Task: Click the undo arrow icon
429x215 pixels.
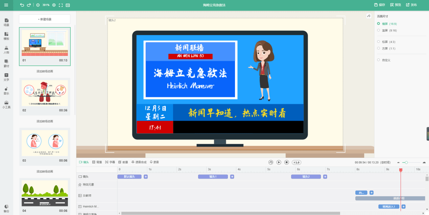Action: click(x=22, y=5)
